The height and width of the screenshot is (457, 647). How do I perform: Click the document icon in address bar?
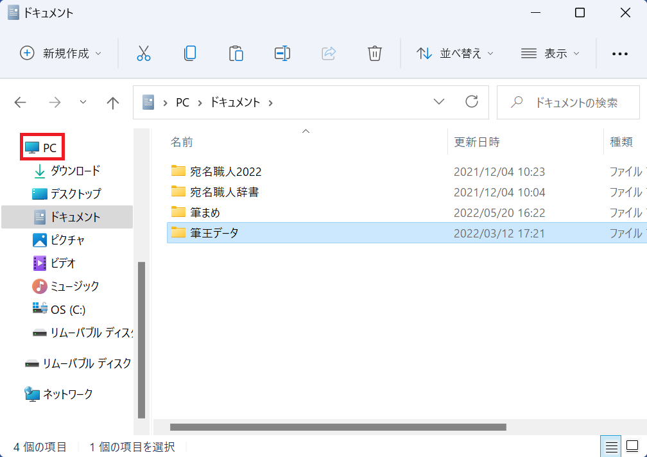coord(148,102)
